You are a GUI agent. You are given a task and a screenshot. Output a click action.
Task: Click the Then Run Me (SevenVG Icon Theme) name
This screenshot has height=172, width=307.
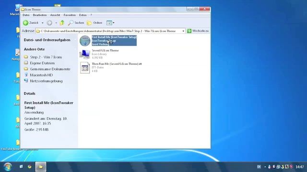click(x=117, y=64)
